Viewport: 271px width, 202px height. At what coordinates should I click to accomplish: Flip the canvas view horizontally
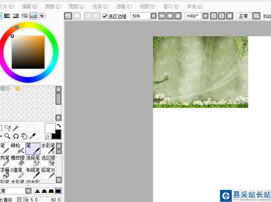tap(256, 16)
